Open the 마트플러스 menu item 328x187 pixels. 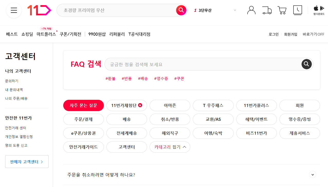click(x=46, y=34)
